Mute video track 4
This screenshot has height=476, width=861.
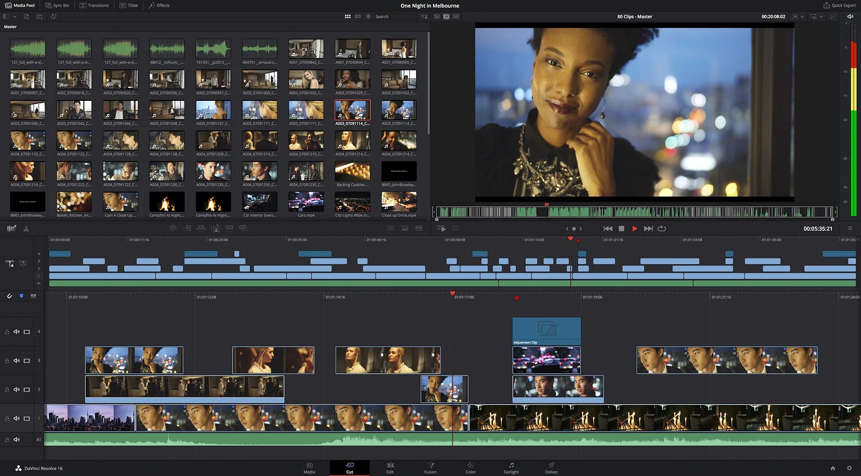point(17,332)
